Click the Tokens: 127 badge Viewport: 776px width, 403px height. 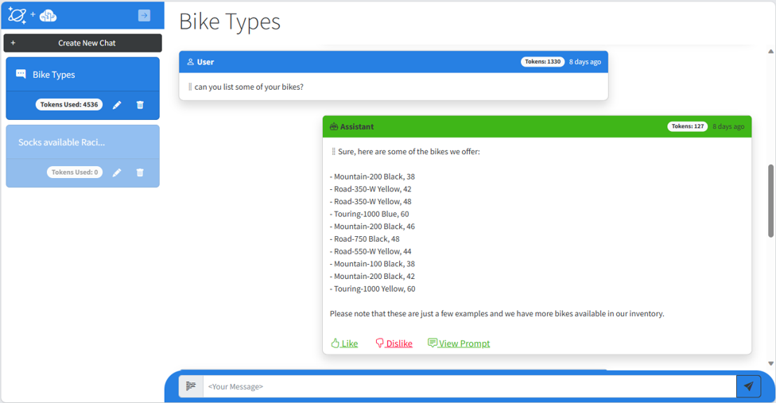pyautogui.click(x=688, y=126)
